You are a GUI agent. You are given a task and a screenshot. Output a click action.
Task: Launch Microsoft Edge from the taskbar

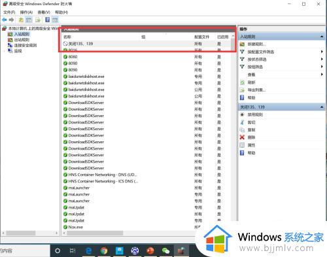tap(88, 251)
